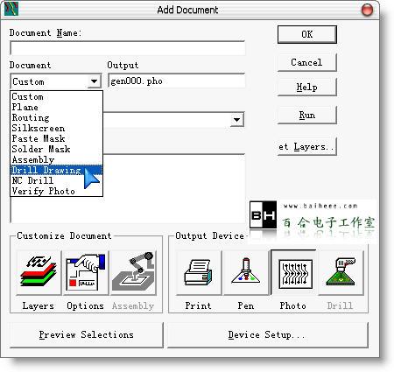Expand the fabrication layer dropdown arrow
The height and width of the screenshot is (372, 394).
[236, 120]
